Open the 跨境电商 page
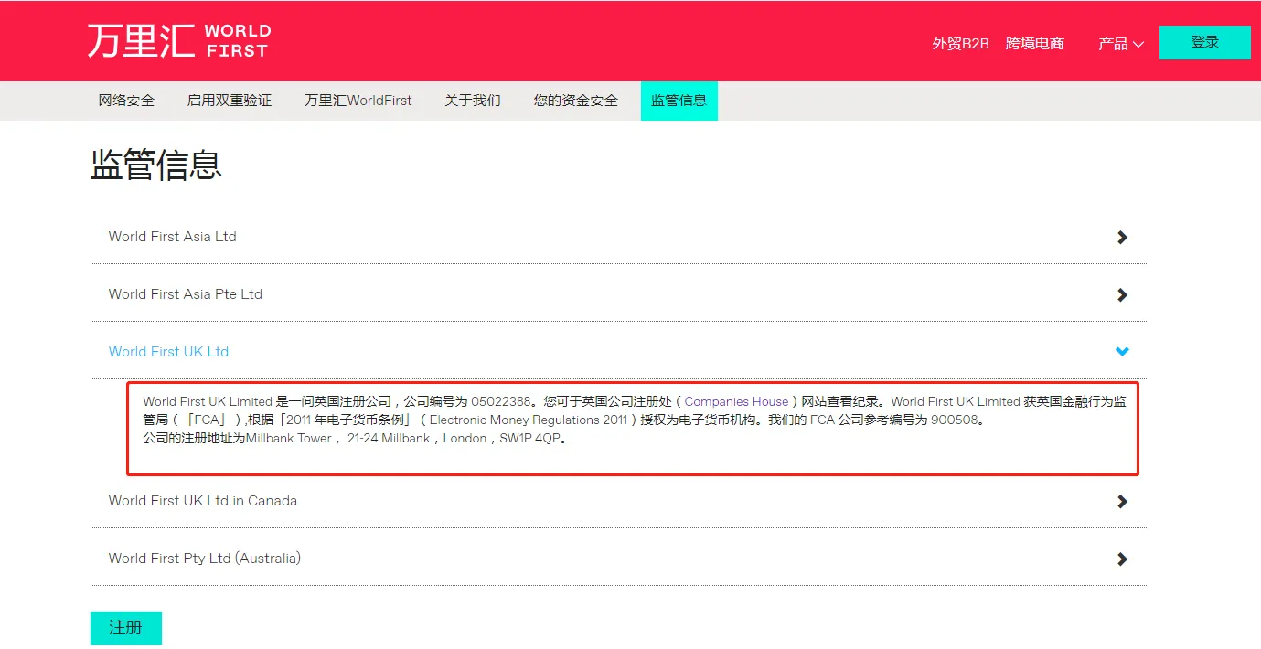Image resolution: width=1261 pixels, height=649 pixels. 1035,43
